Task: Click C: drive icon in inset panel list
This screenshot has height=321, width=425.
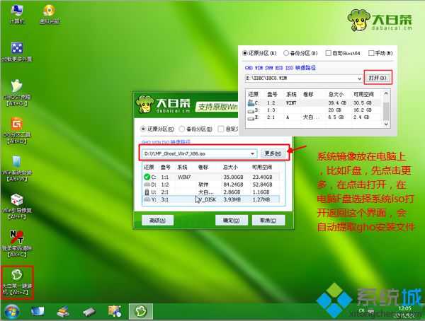Action: tap(251, 103)
